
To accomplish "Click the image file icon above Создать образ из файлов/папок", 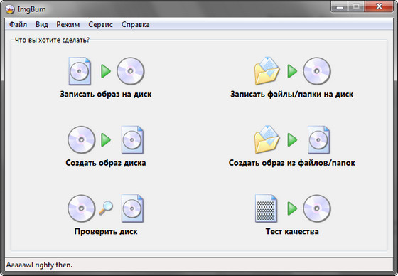I will [x=318, y=139].
